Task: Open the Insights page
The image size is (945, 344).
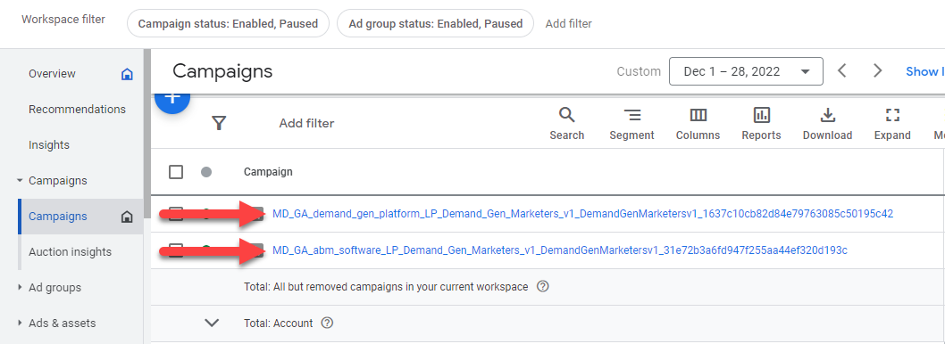Action: tap(49, 145)
